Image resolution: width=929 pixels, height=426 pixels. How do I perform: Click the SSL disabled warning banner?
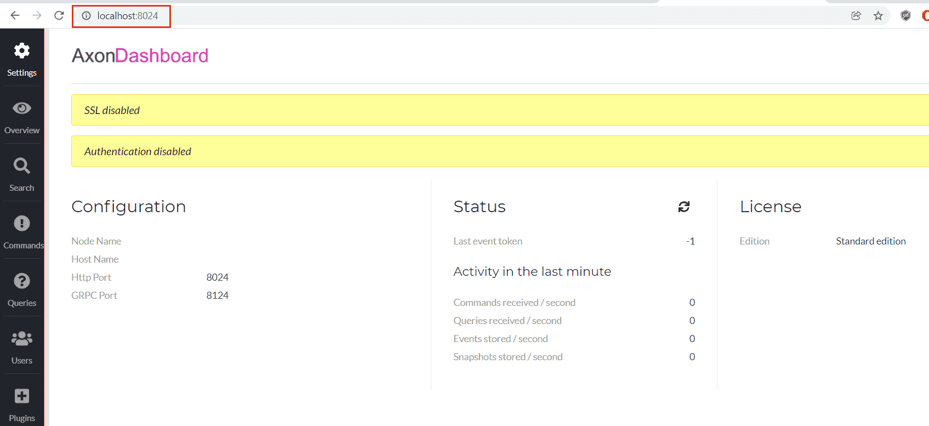click(x=500, y=110)
